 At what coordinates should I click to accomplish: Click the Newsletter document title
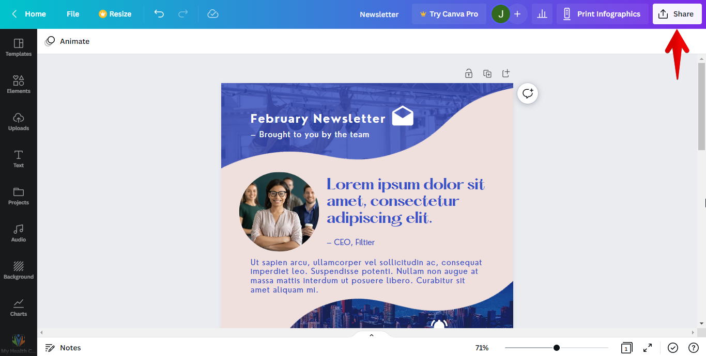click(379, 14)
